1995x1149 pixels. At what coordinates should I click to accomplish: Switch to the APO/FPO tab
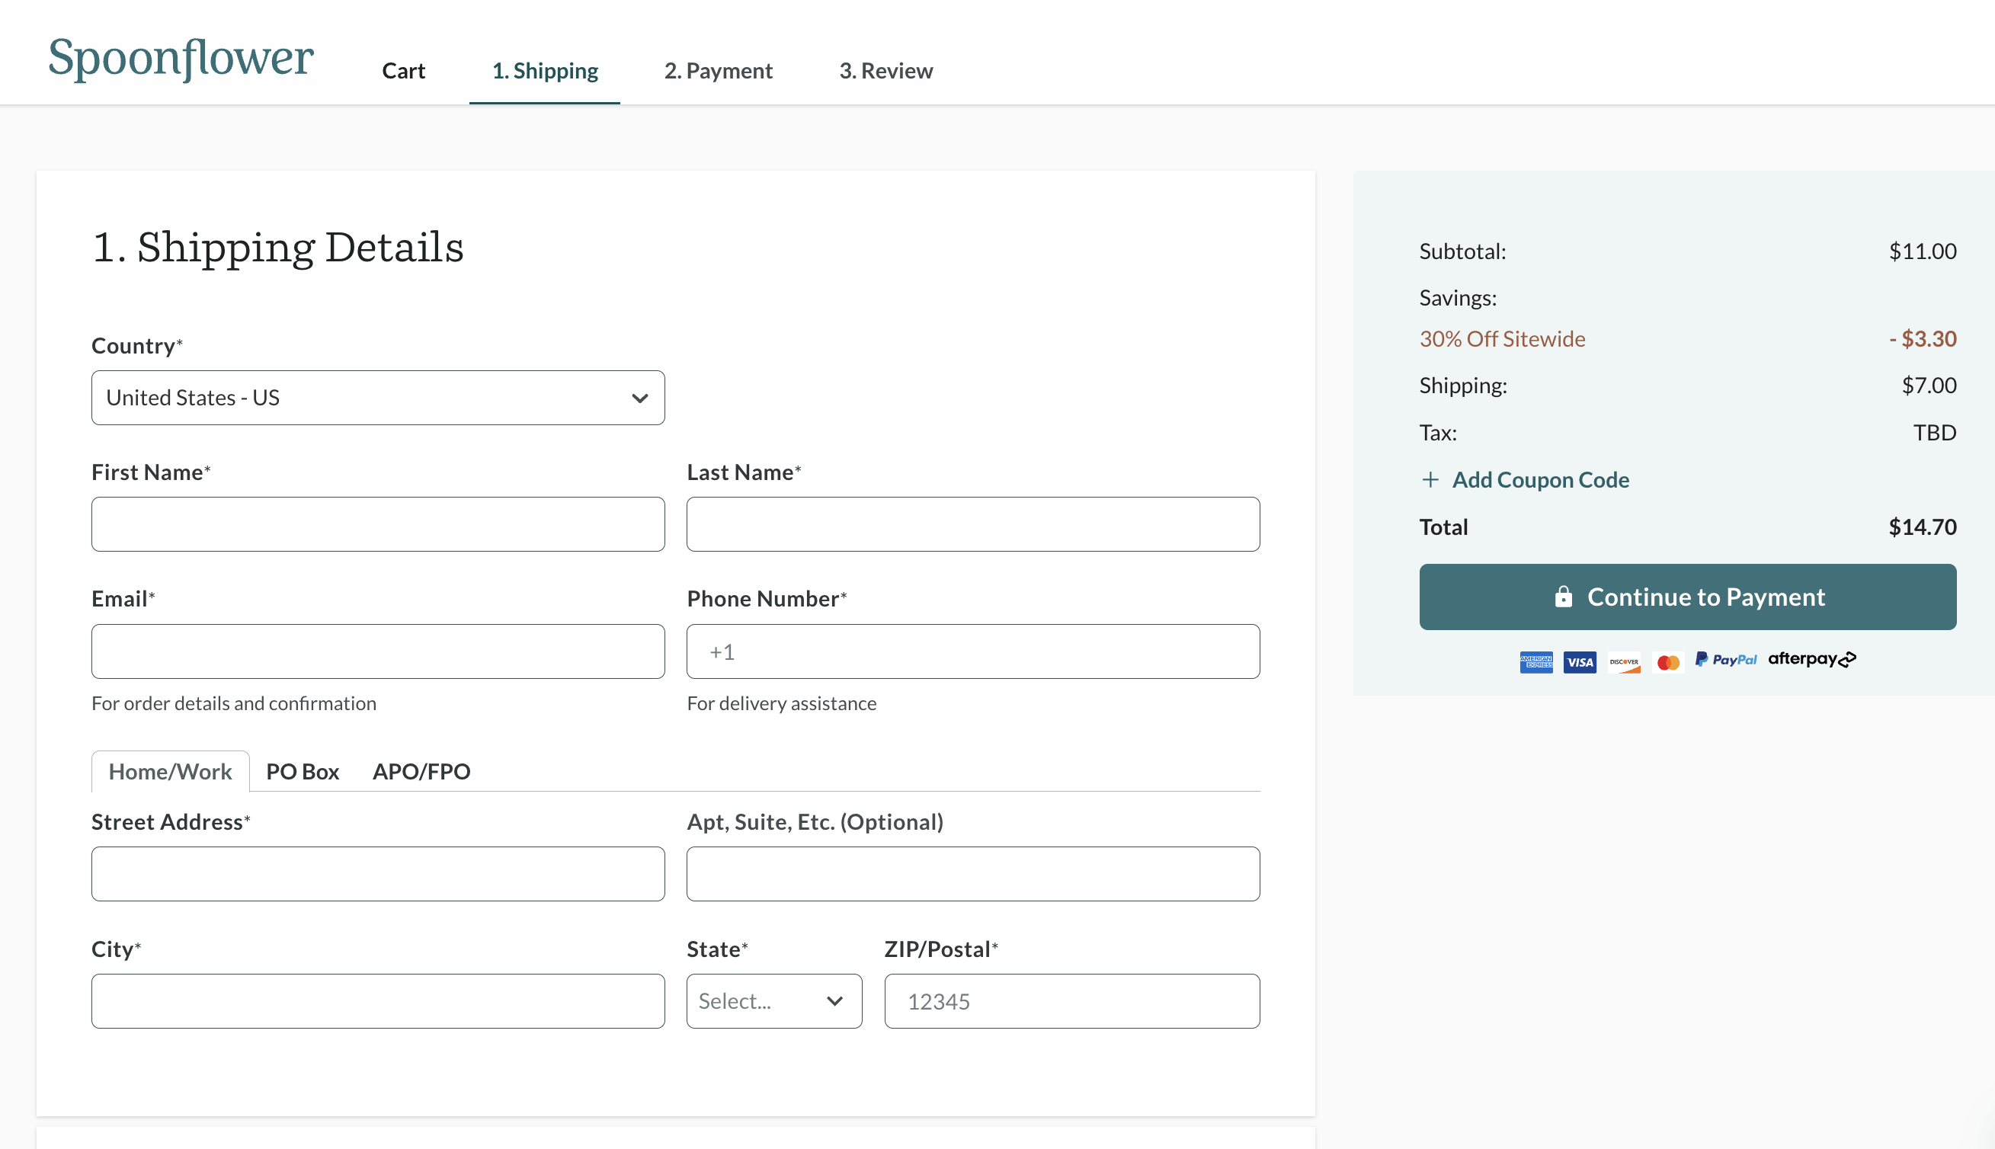click(421, 771)
